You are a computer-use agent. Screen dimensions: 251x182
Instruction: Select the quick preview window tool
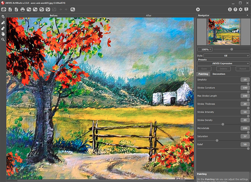click(x=3, y=17)
